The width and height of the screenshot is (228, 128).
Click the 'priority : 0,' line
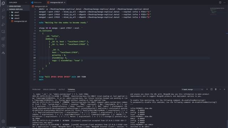[x=59, y=55]
